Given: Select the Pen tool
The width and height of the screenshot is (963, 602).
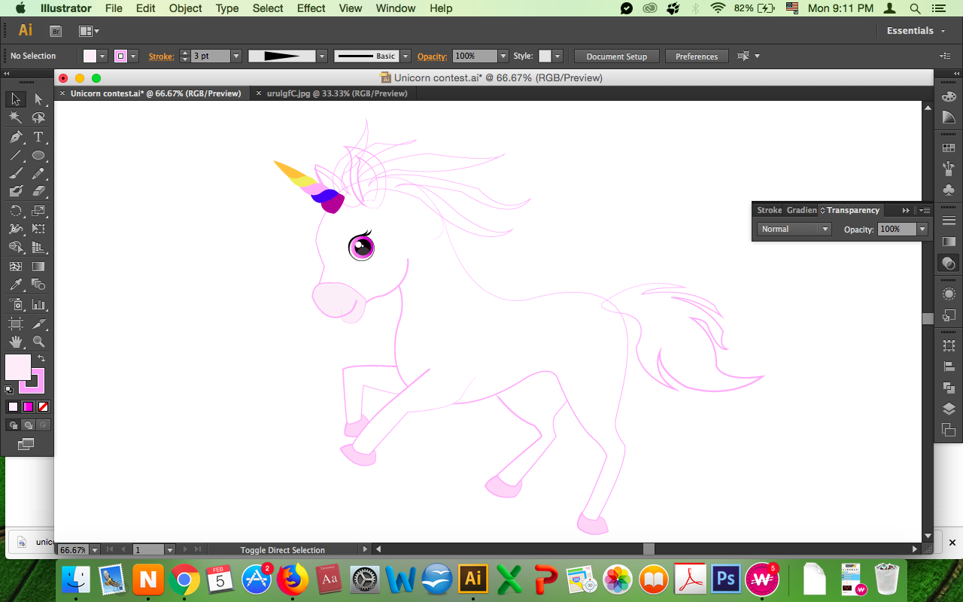Looking at the screenshot, I should click(x=15, y=137).
